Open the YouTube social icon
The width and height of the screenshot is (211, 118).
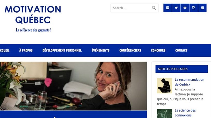pyautogui.click(x=185, y=8)
